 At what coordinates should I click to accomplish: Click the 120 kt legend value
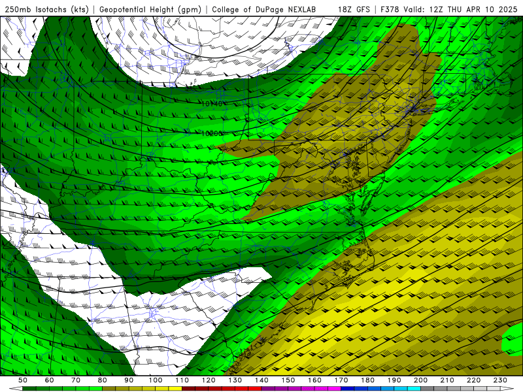(209, 380)
